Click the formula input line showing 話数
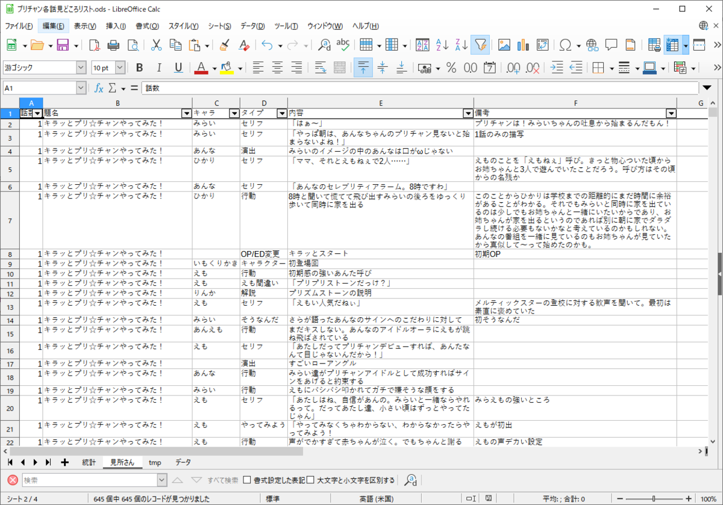 click(x=419, y=88)
